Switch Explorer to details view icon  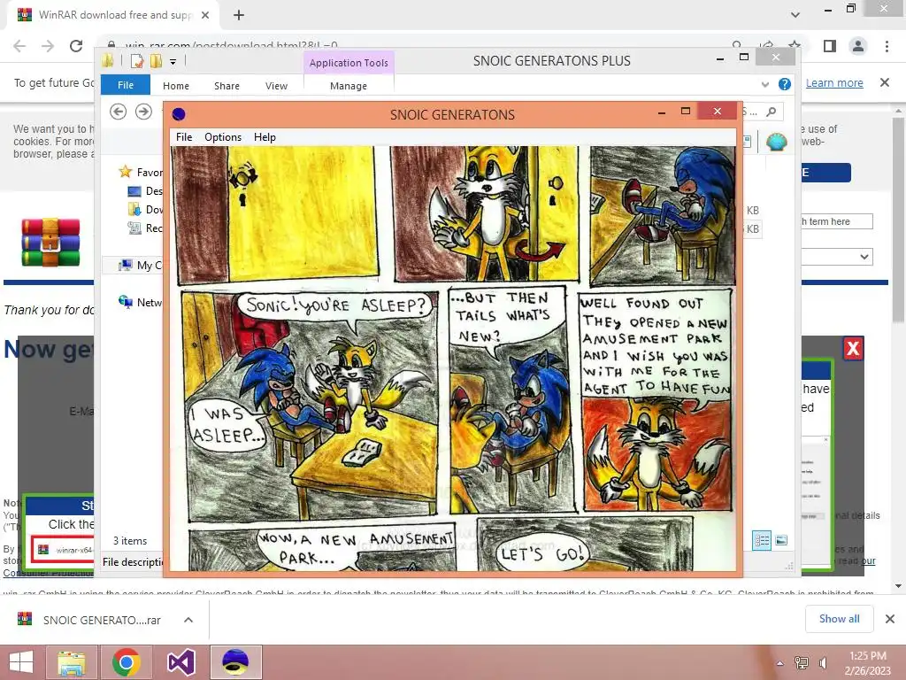(762, 541)
